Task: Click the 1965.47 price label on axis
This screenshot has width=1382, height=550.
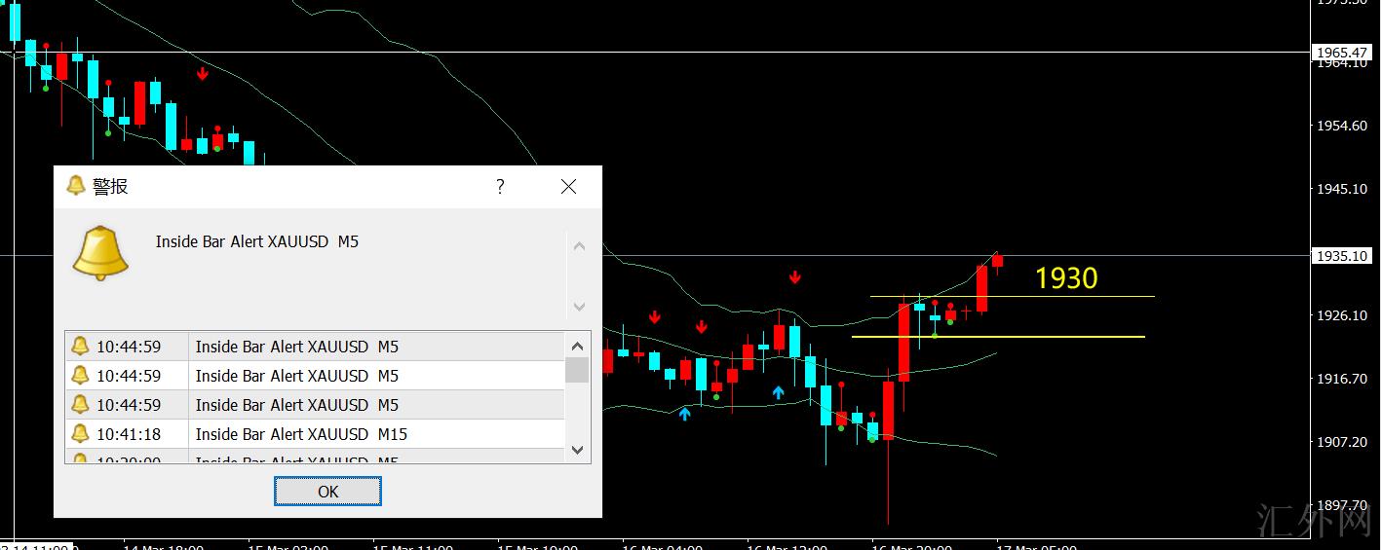Action: tap(1342, 53)
